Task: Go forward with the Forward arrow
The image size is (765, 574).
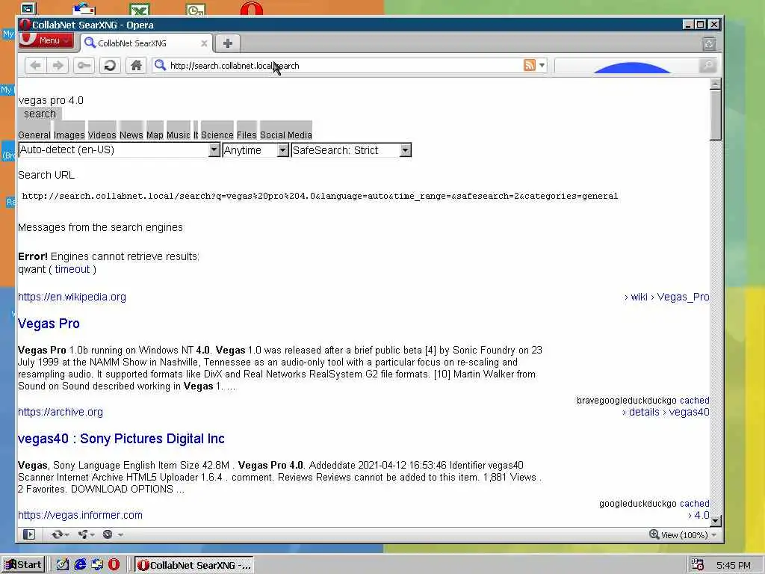Action: [58, 66]
